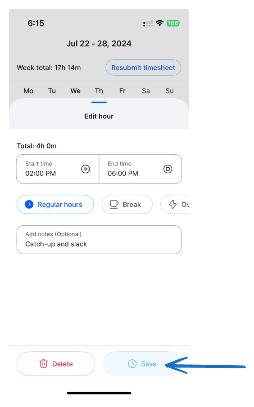The height and width of the screenshot is (407, 254).
Task: Tap the Jul 22 - 28, 2024 date range
Action: pyautogui.click(x=99, y=43)
